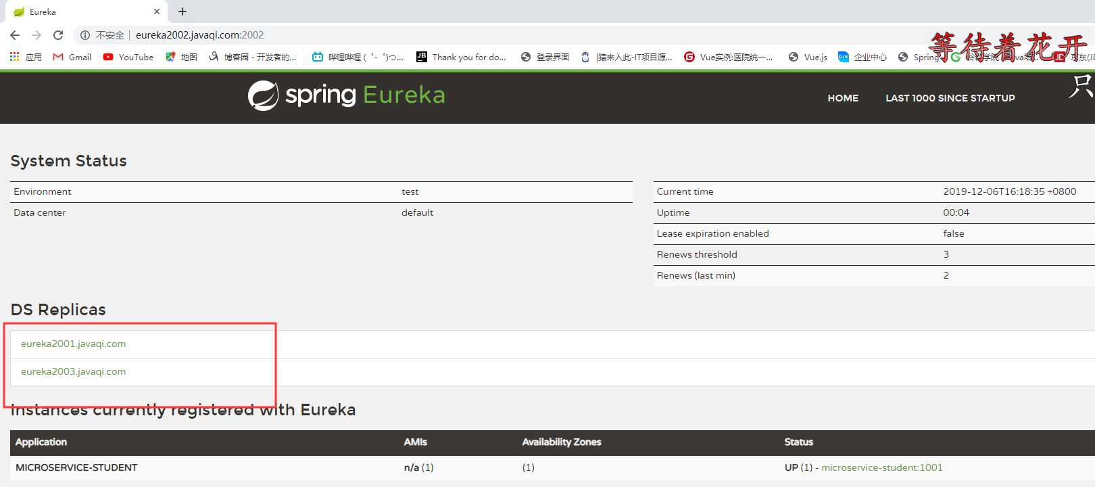Click the Availability Zones column header
The height and width of the screenshot is (487, 1095).
click(x=561, y=442)
